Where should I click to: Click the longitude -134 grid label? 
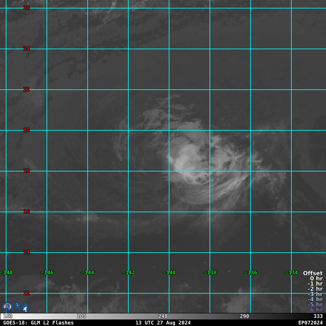click(x=291, y=273)
